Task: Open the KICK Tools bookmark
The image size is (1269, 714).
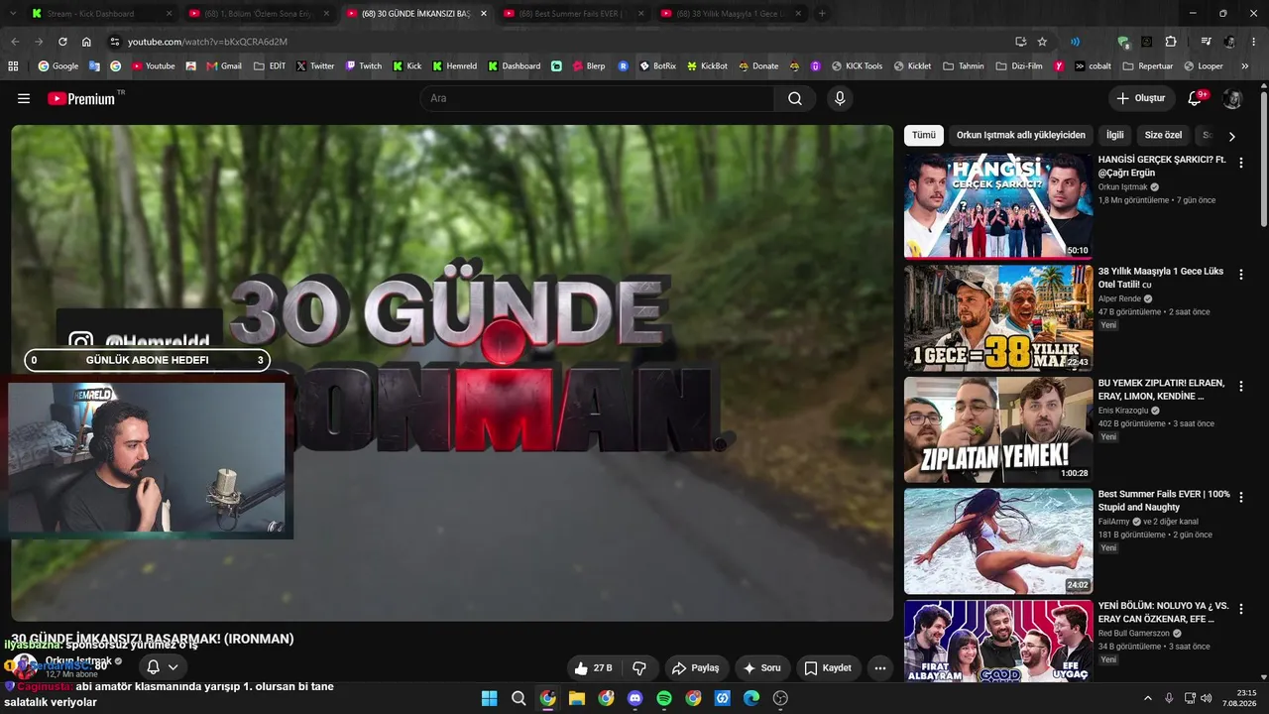Action: pyautogui.click(x=857, y=66)
